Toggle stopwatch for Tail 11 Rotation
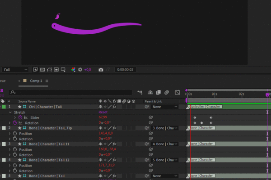271x180 pixels. pyautogui.click(x=14, y=155)
